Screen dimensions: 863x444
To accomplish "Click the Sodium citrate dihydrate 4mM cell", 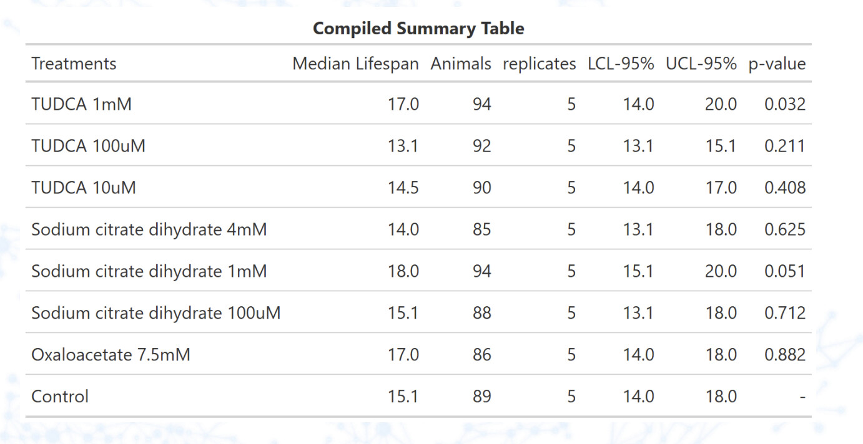I will pos(149,229).
